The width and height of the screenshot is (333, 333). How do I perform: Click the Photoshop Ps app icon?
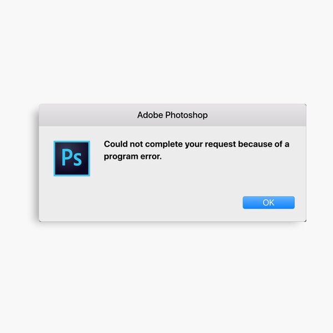72,158
